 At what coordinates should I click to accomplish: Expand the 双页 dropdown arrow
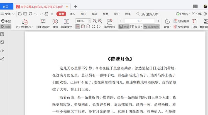pos(141,27)
